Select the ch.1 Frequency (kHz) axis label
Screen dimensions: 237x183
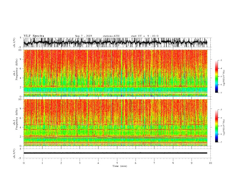click(x=16, y=69)
